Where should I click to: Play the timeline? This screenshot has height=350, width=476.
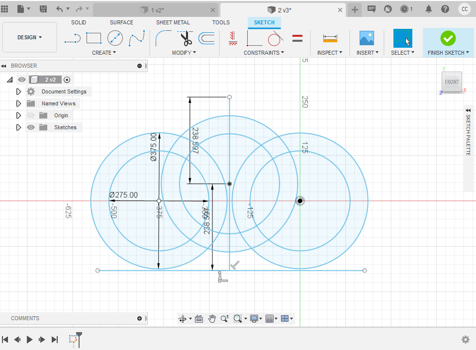[x=29, y=340]
